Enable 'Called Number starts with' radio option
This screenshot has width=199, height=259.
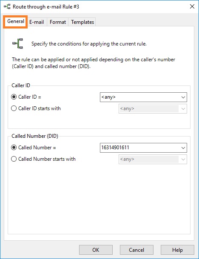(x=14, y=159)
